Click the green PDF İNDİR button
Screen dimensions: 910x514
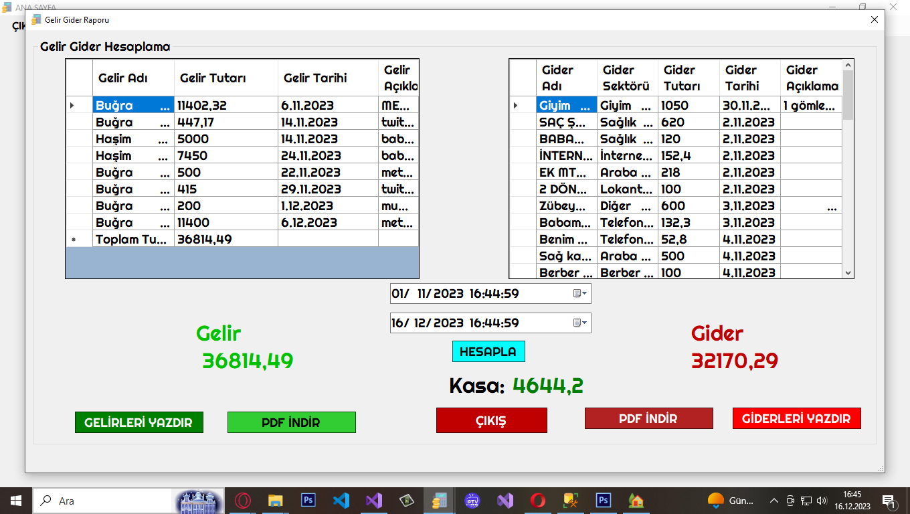point(291,422)
